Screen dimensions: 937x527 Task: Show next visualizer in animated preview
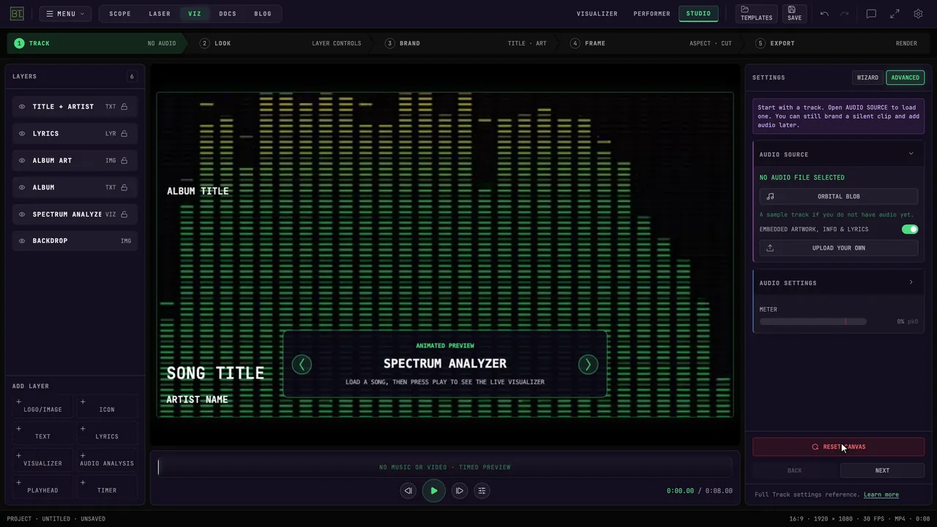588,365
